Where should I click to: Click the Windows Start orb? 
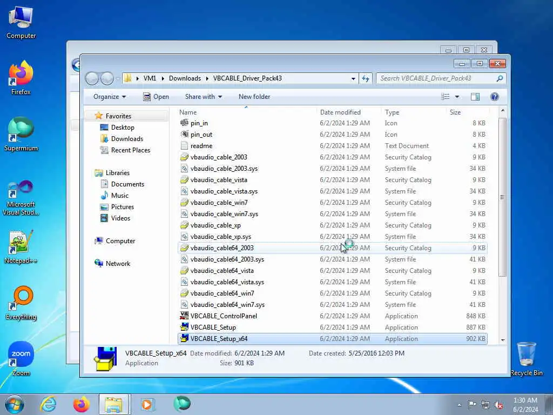tap(14, 404)
